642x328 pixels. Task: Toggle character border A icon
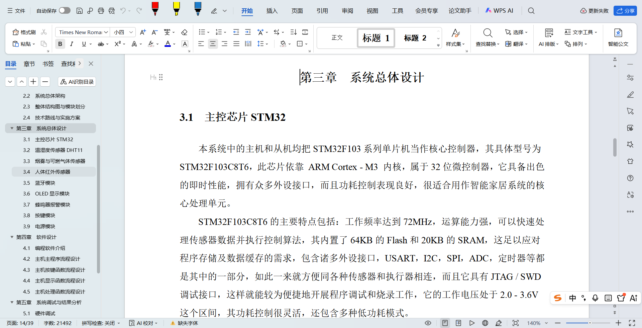185,44
